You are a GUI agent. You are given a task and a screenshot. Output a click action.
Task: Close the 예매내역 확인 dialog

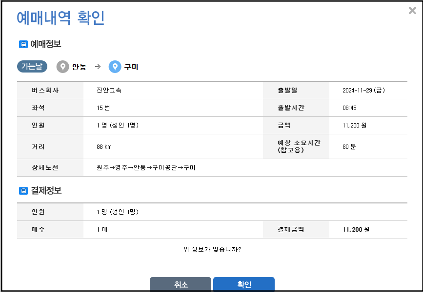[412, 10]
